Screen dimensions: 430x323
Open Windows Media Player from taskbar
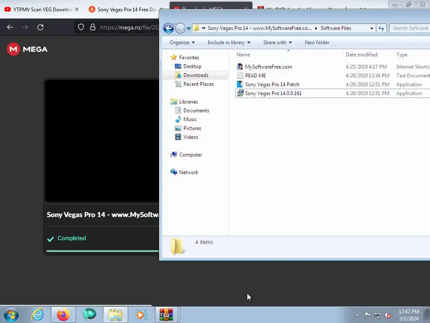coord(142,315)
